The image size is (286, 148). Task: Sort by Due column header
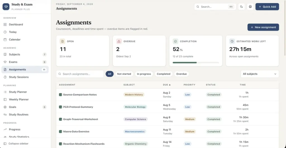[167, 85]
